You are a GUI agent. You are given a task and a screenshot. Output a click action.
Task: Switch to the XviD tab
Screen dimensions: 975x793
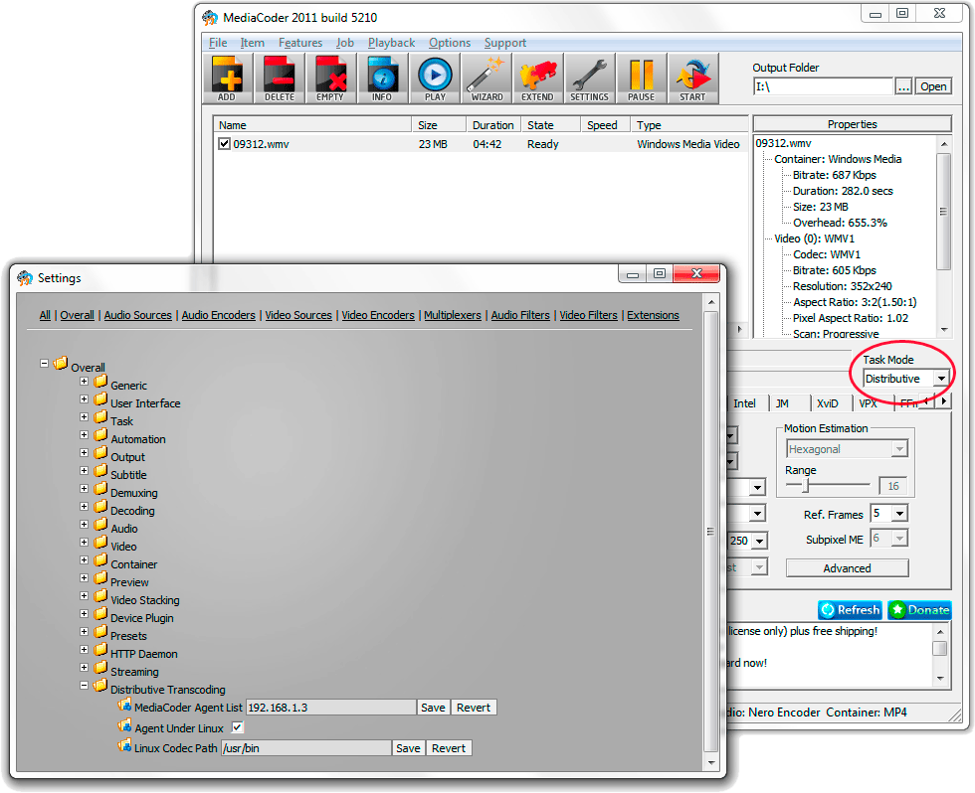click(828, 403)
